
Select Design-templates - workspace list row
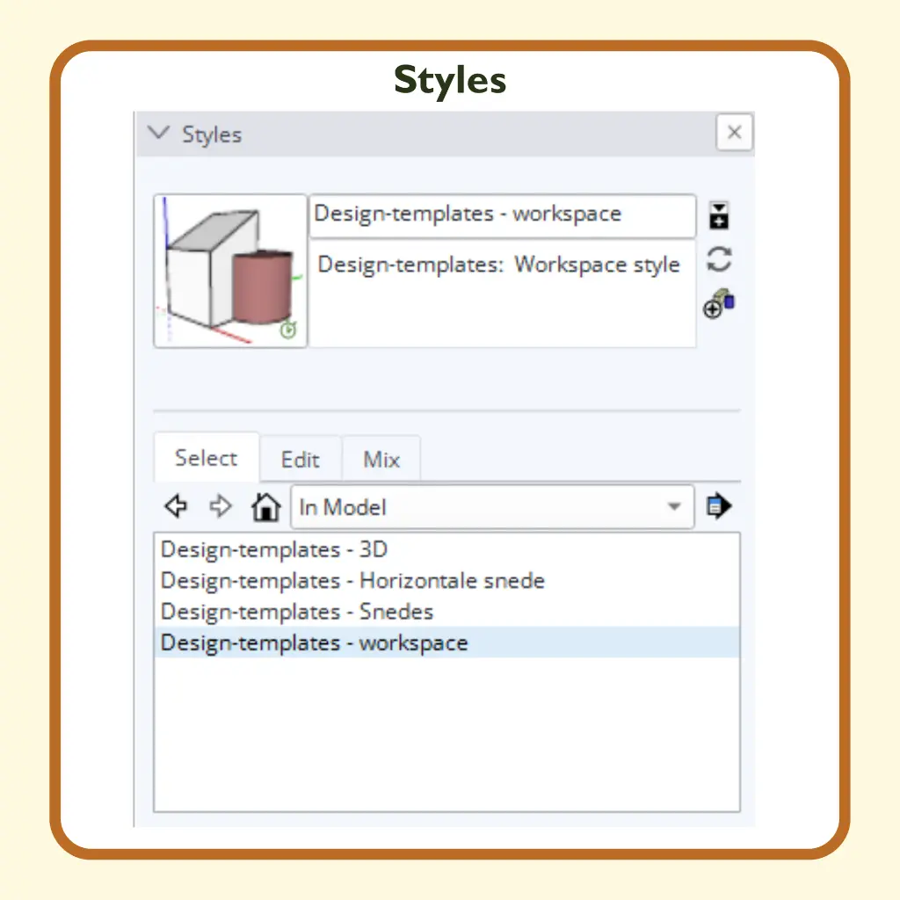tap(446, 642)
